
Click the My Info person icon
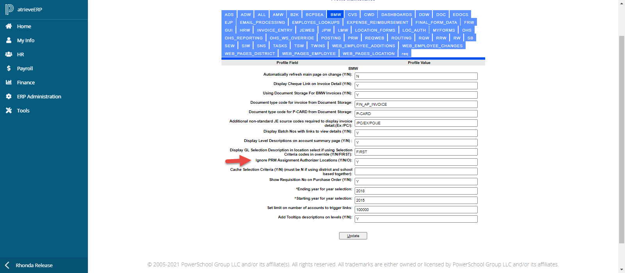click(9, 40)
